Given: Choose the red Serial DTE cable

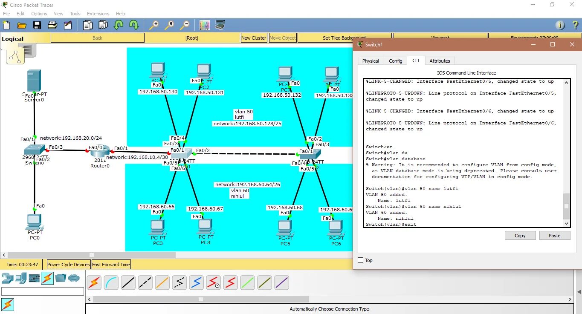Looking at the screenshot, I should point(231,283).
